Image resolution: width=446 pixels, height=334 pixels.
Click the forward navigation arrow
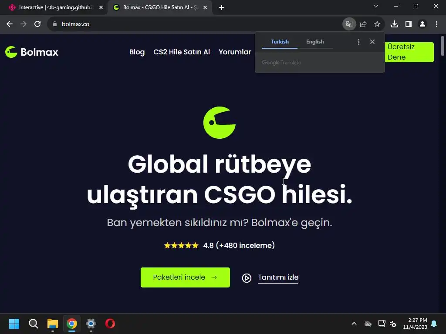pyautogui.click(x=24, y=24)
